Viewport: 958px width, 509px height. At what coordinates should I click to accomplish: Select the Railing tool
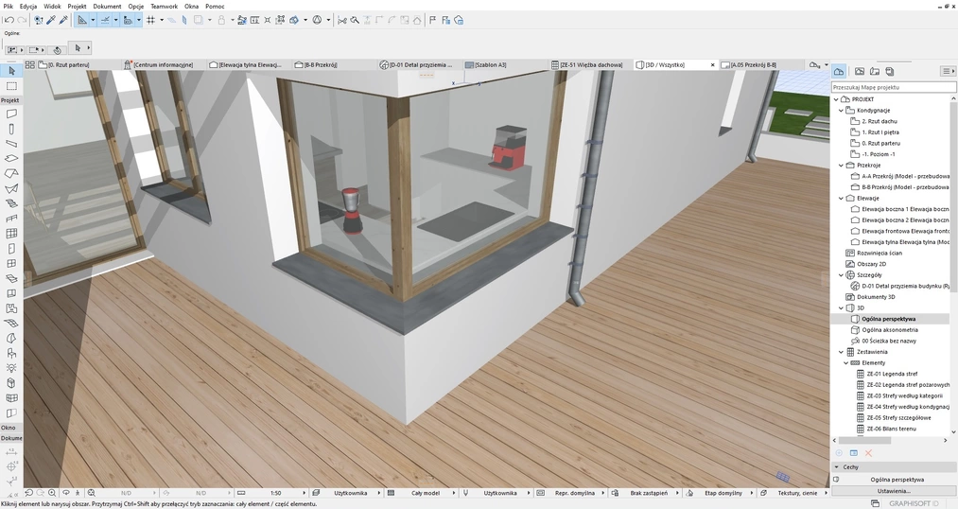[x=11, y=219]
